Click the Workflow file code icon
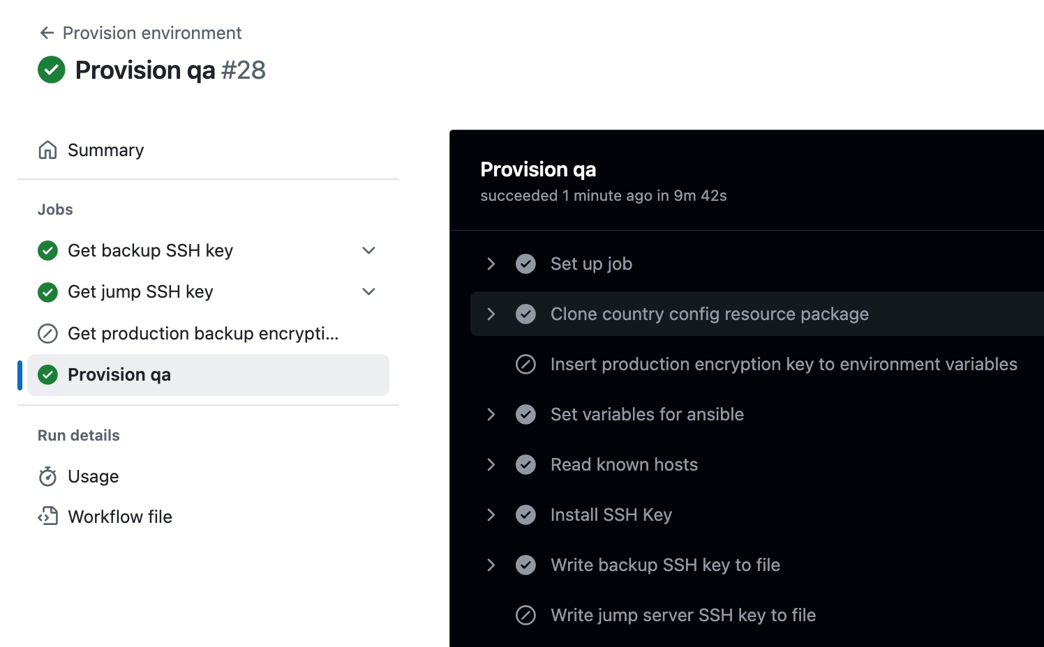The height and width of the screenshot is (647, 1044). (47, 517)
